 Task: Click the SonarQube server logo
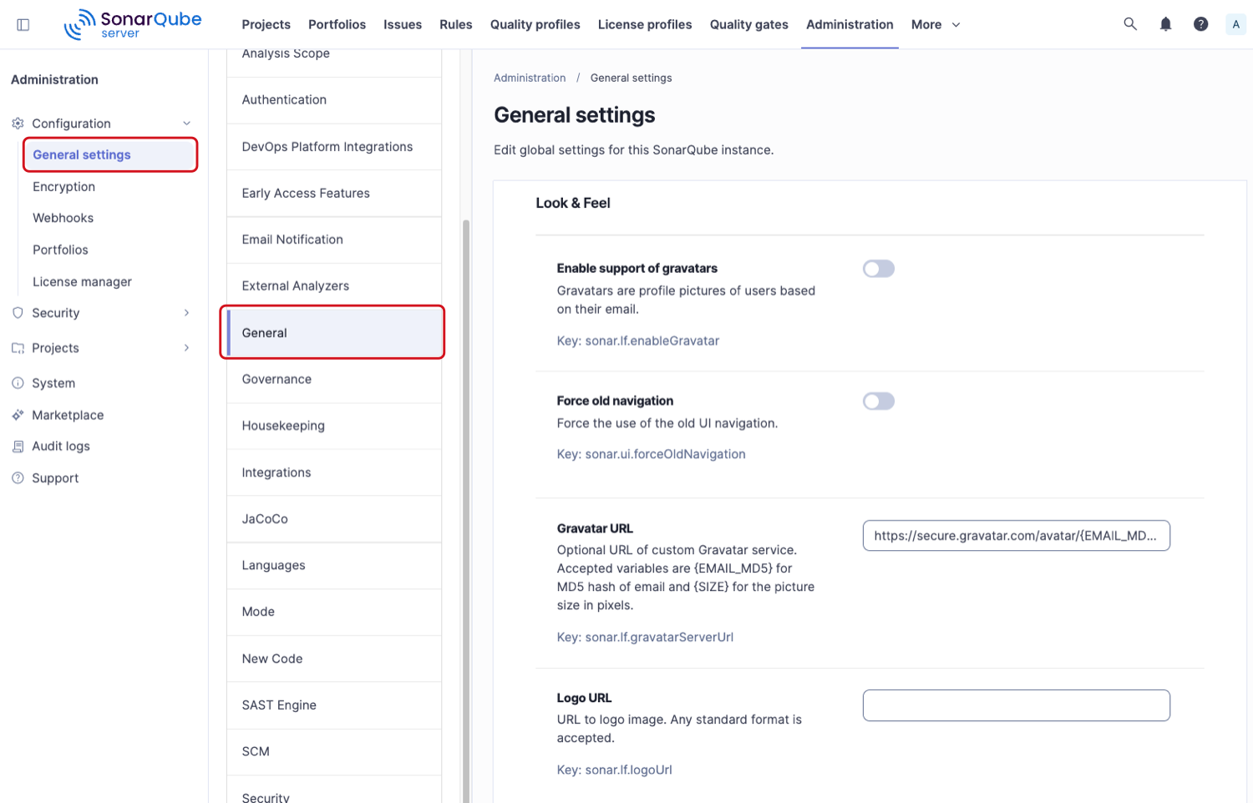(x=133, y=24)
